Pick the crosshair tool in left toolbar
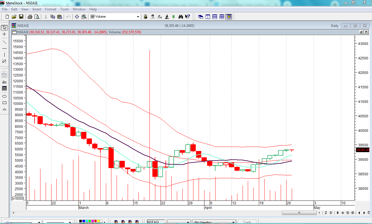This screenshot has height=224, width=372. pyautogui.click(x=4, y=34)
